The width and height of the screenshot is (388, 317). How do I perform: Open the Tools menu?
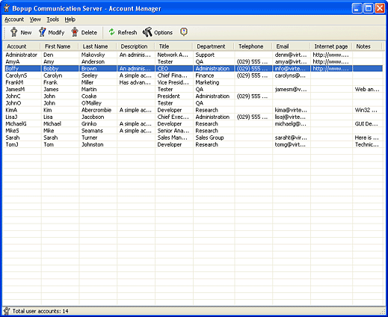tap(53, 19)
